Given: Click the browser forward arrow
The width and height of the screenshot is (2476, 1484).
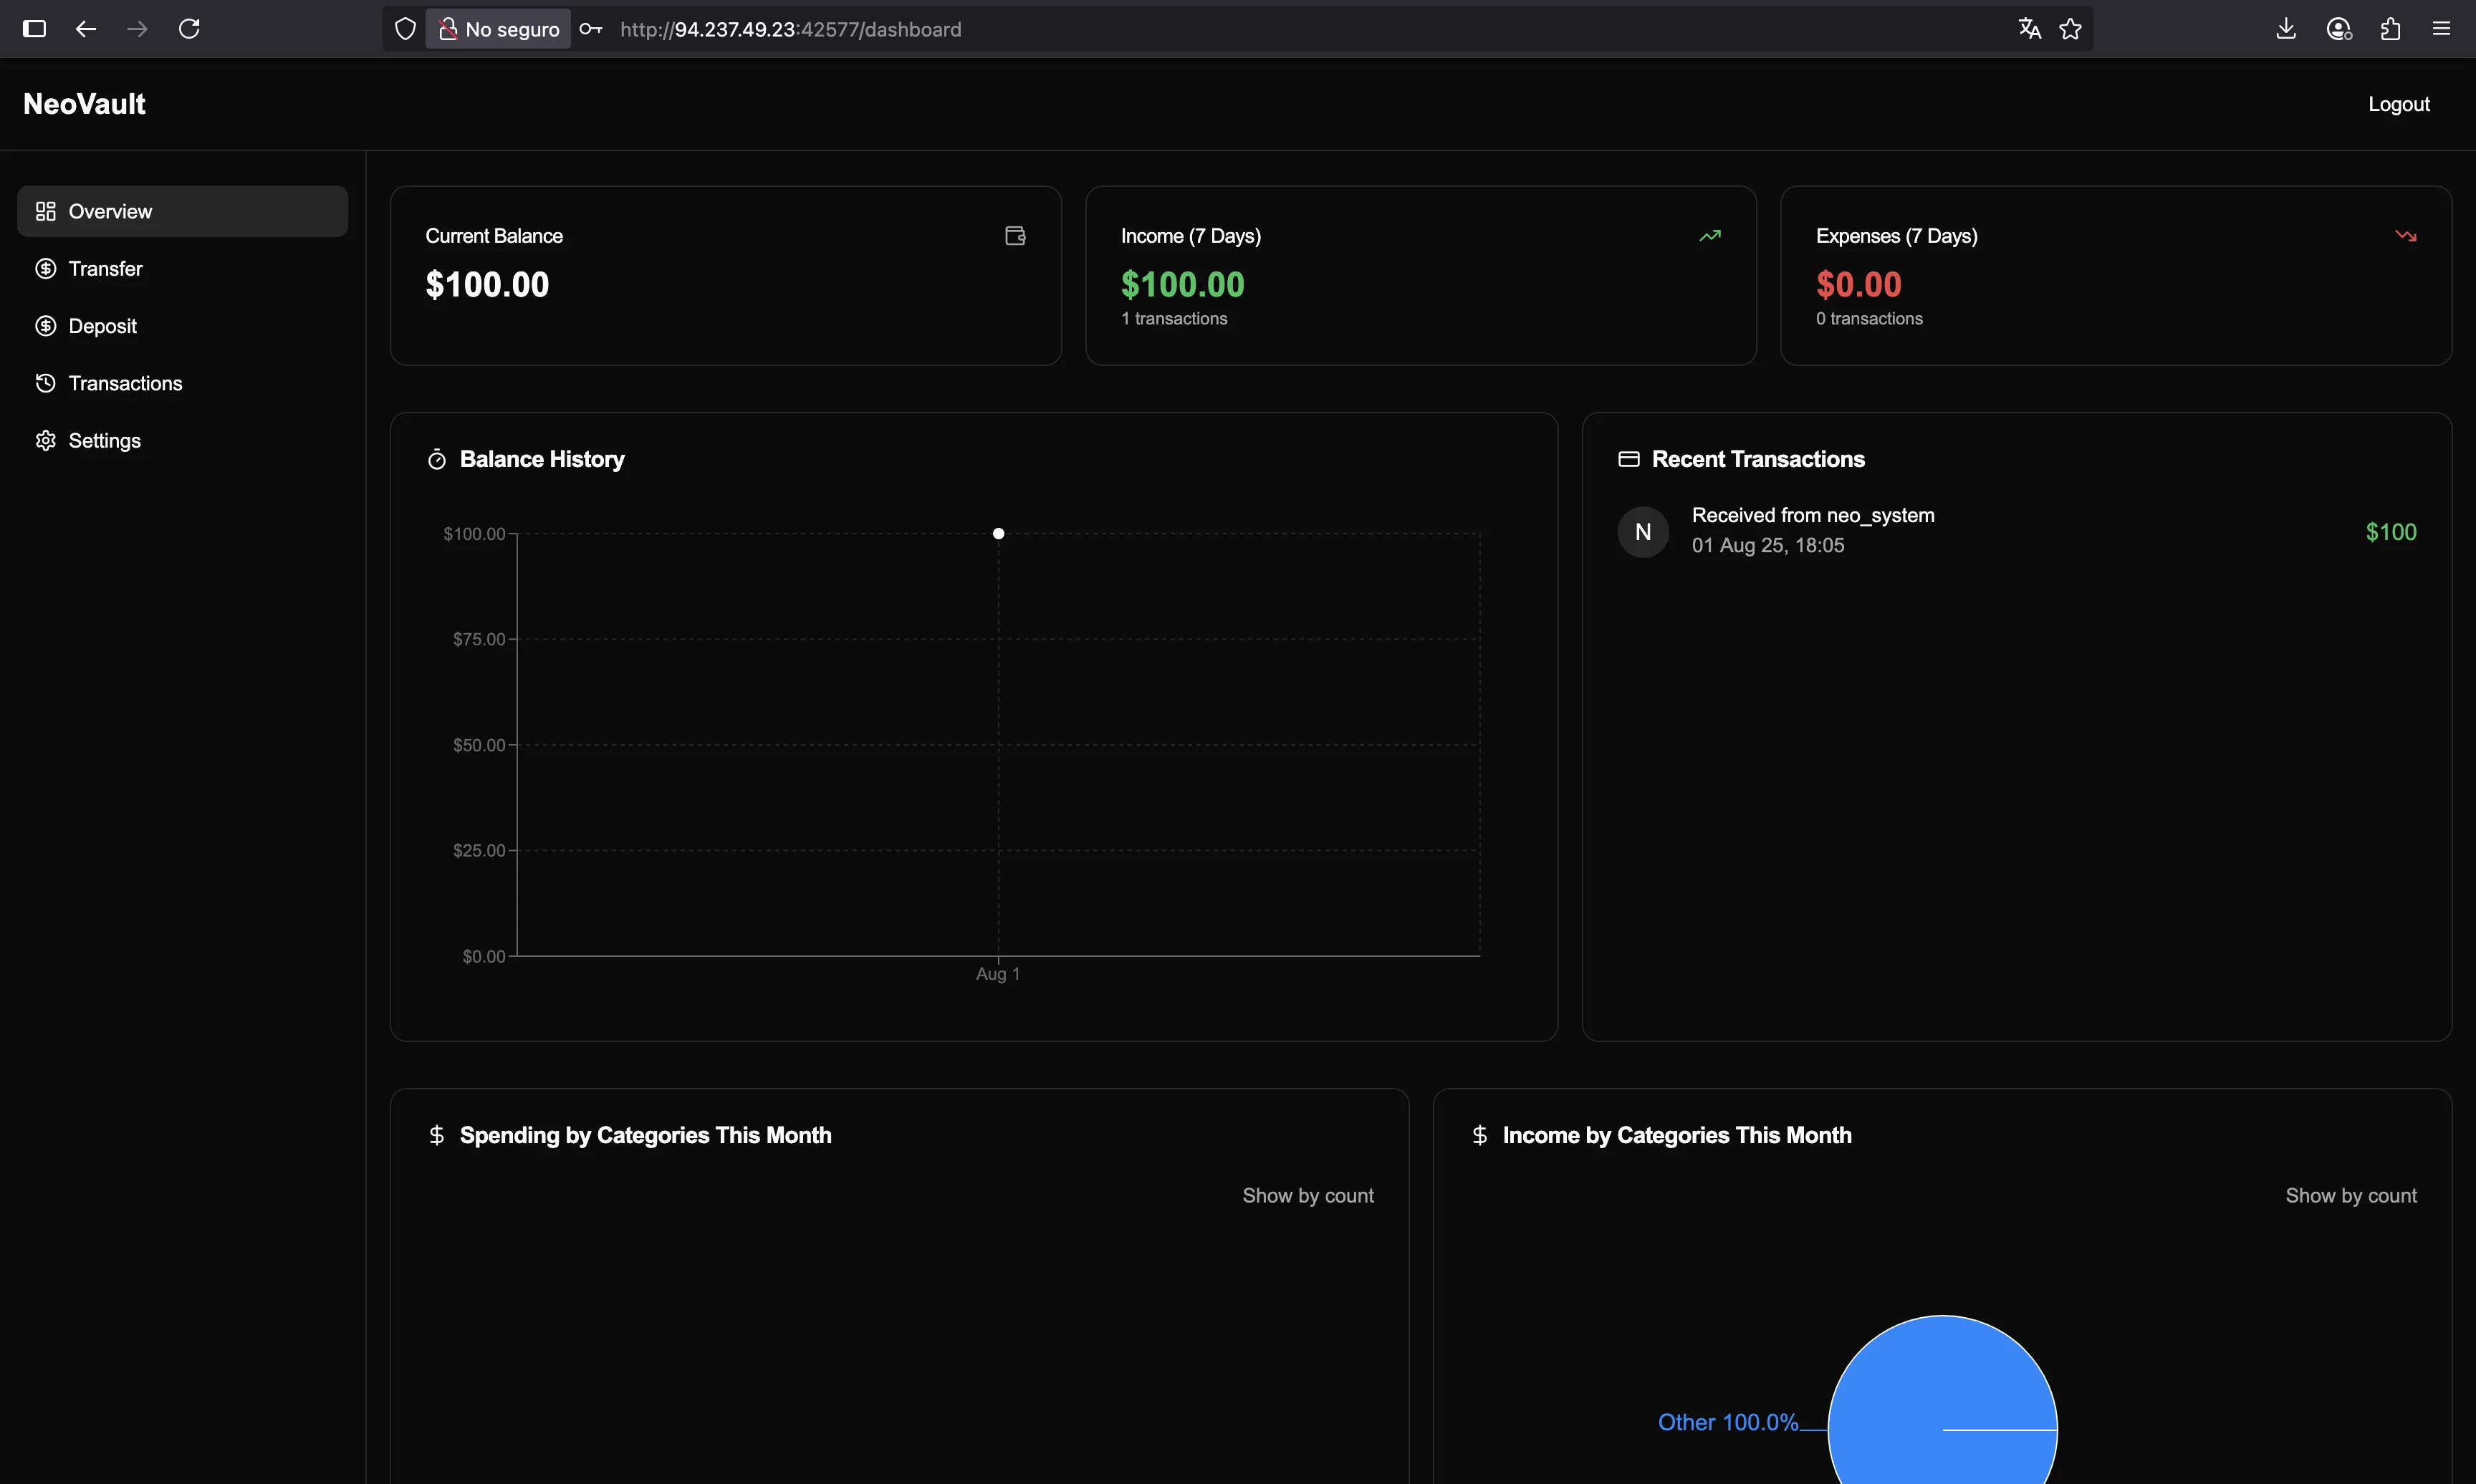Looking at the screenshot, I should click(x=137, y=29).
